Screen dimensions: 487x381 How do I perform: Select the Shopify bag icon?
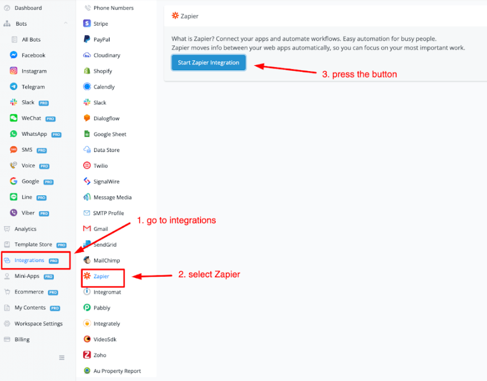[87, 71]
